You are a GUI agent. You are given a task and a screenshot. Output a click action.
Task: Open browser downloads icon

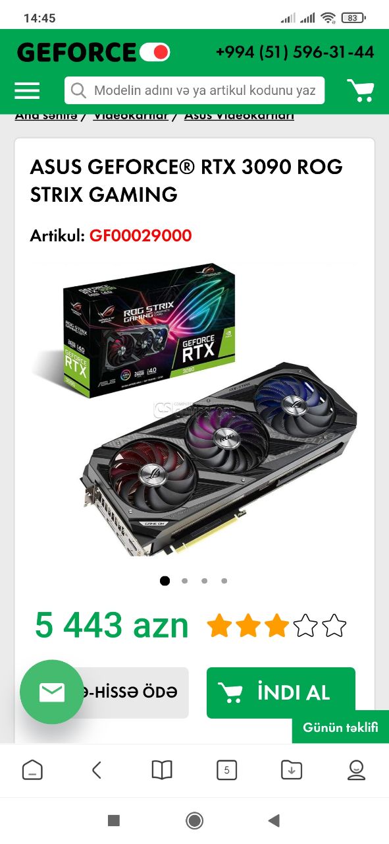pyautogui.click(x=292, y=769)
